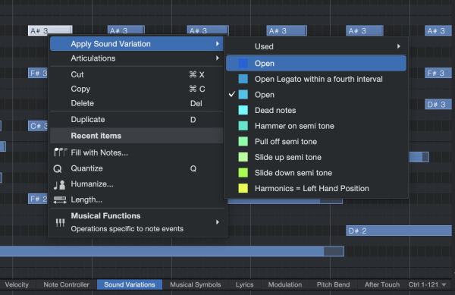The width and height of the screenshot is (455, 295).
Task: Expand the Articulations submenu
Action: coord(136,58)
